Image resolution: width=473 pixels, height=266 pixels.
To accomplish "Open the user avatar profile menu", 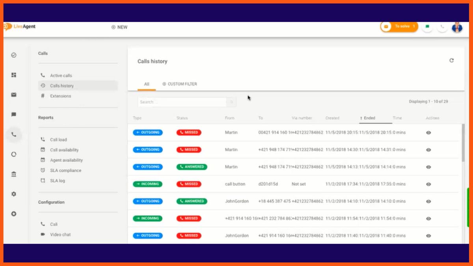I will pyautogui.click(x=457, y=27).
